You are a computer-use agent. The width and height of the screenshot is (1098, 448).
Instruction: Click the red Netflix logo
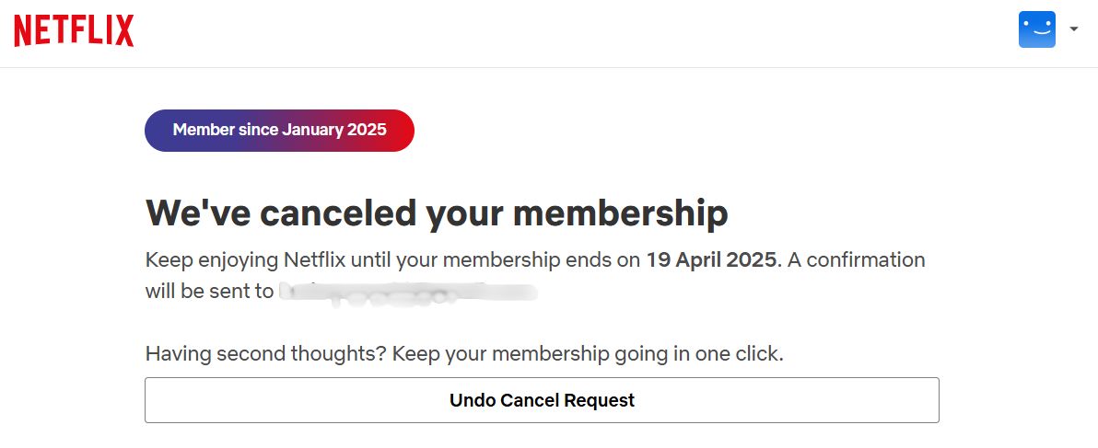(74, 30)
